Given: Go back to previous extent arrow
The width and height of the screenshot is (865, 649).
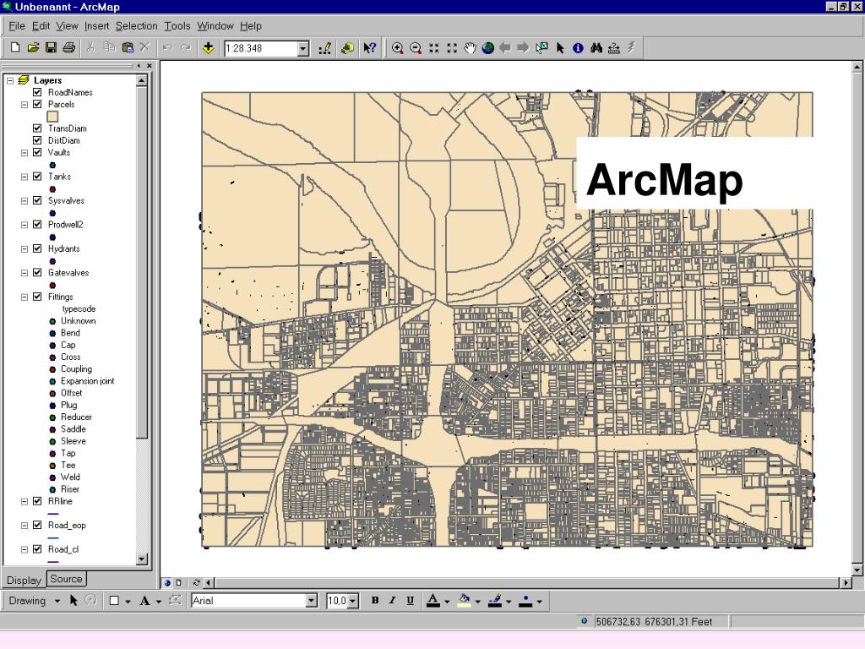Looking at the screenshot, I should pos(505,48).
